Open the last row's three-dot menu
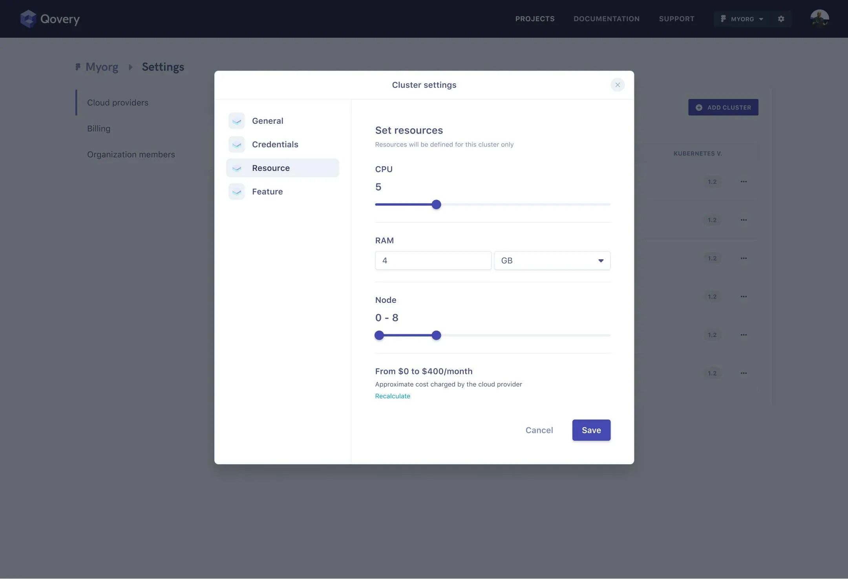Screen dimensions: 848x579 [x=744, y=373]
